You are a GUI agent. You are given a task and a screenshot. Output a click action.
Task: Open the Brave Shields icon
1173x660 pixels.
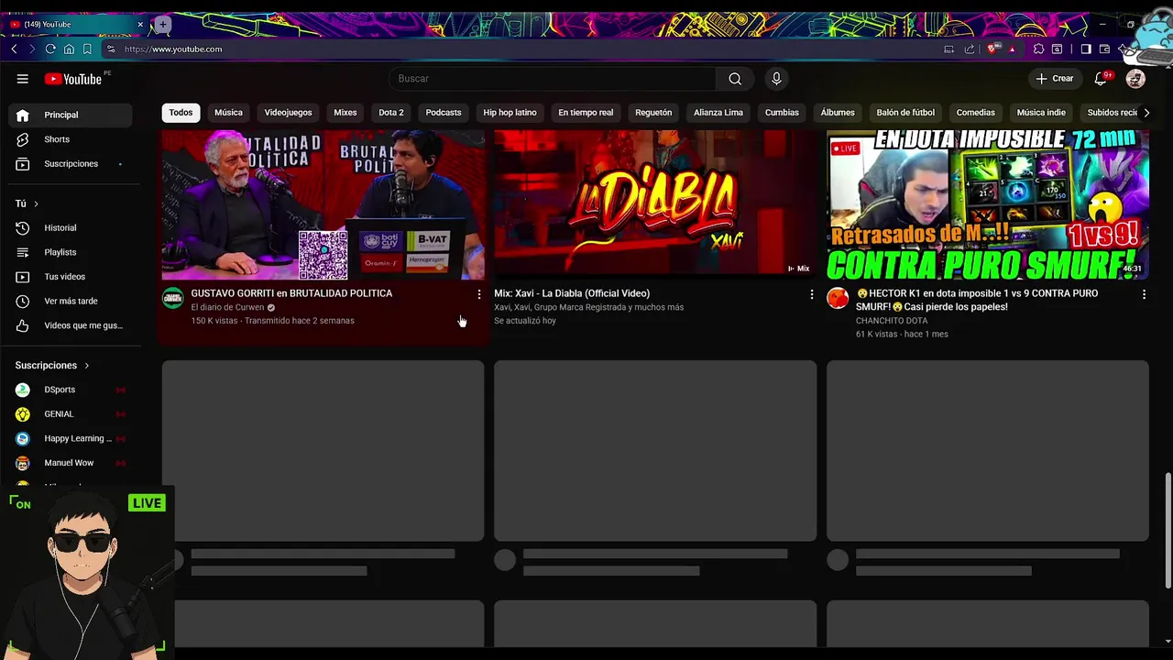pos(992,49)
